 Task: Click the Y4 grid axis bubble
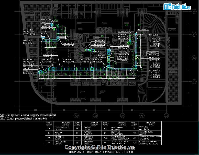pyautogui.click(x=194, y=12)
